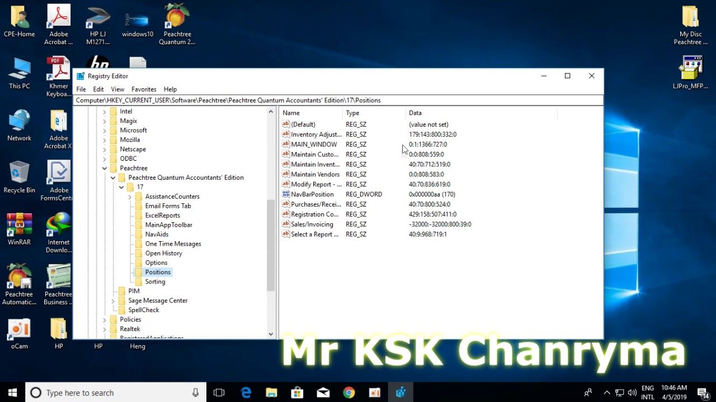Expand the Sage Message Center key
716x402 pixels.
[113, 300]
